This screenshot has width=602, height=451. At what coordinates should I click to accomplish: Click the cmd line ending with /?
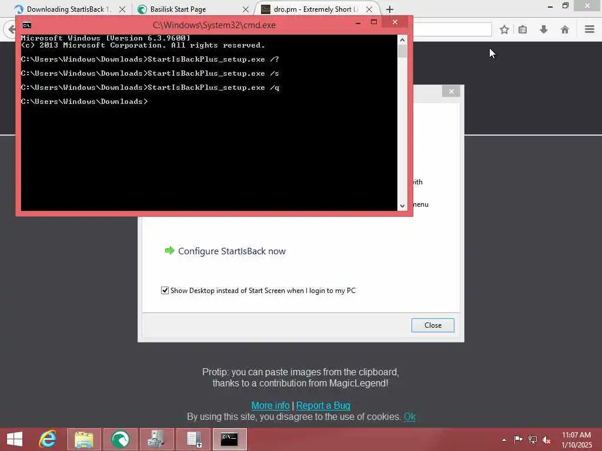pyautogui.click(x=150, y=59)
